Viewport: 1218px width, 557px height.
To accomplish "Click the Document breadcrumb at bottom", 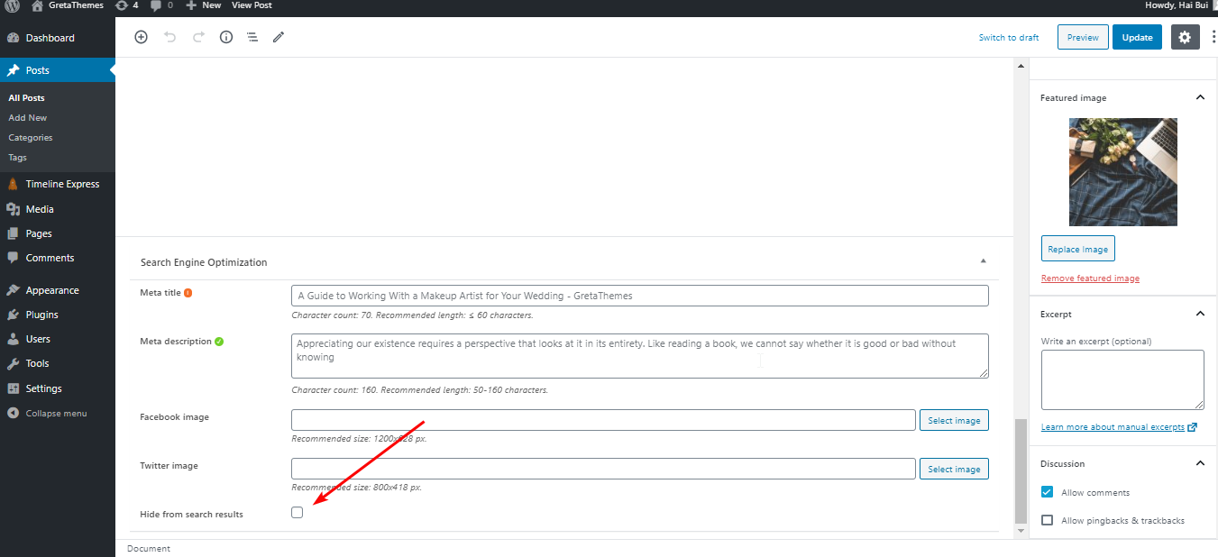I will (149, 548).
